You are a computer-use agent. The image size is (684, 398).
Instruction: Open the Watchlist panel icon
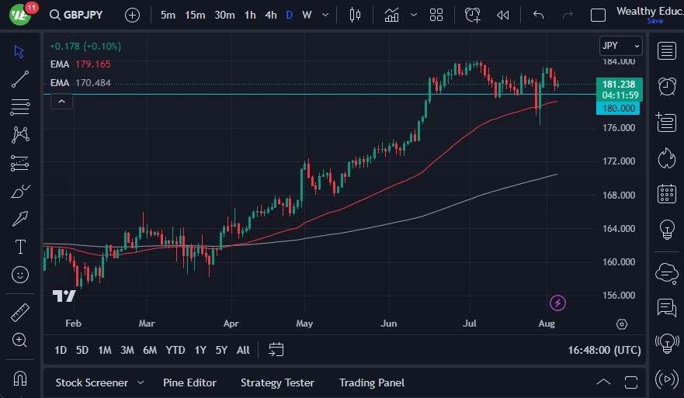[x=666, y=51]
